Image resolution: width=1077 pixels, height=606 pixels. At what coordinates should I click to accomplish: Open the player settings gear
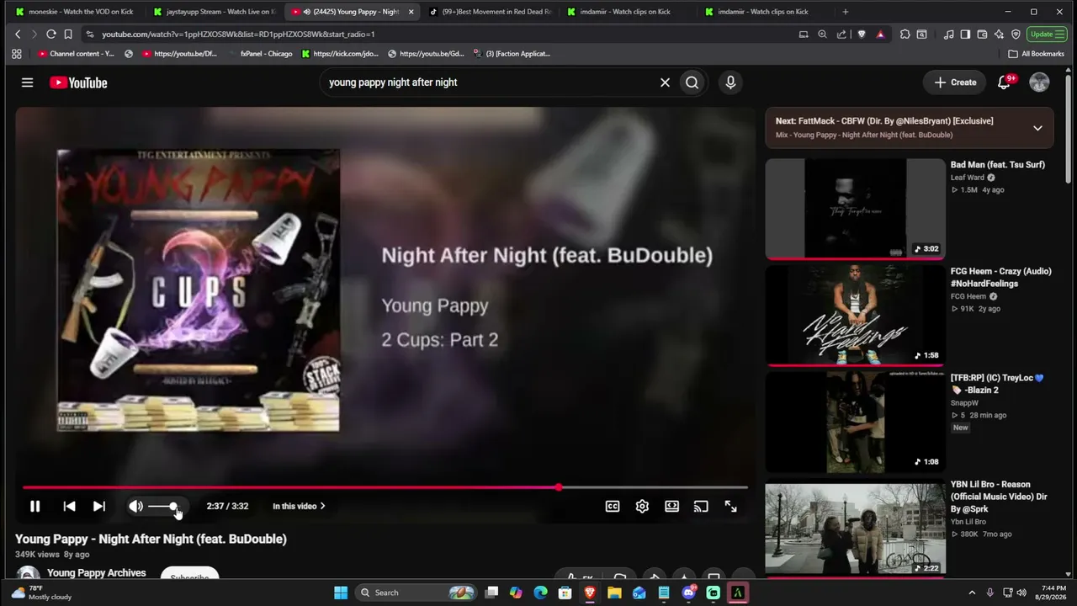click(x=642, y=506)
